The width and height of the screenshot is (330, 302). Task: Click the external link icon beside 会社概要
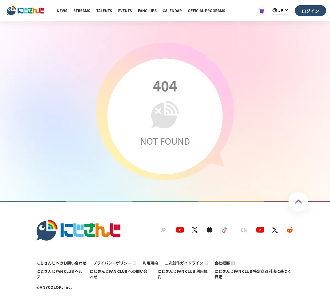233,263
